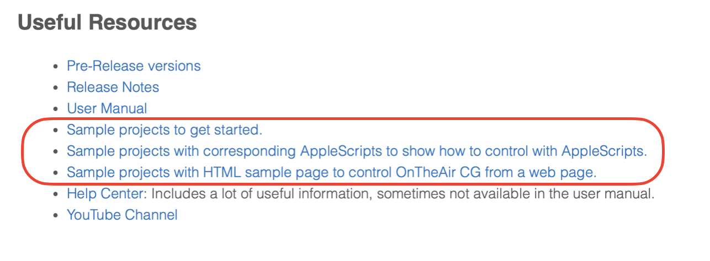The height and width of the screenshot is (261, 710).
Task: Click the Help Center description text
Action: pos(403,194)
